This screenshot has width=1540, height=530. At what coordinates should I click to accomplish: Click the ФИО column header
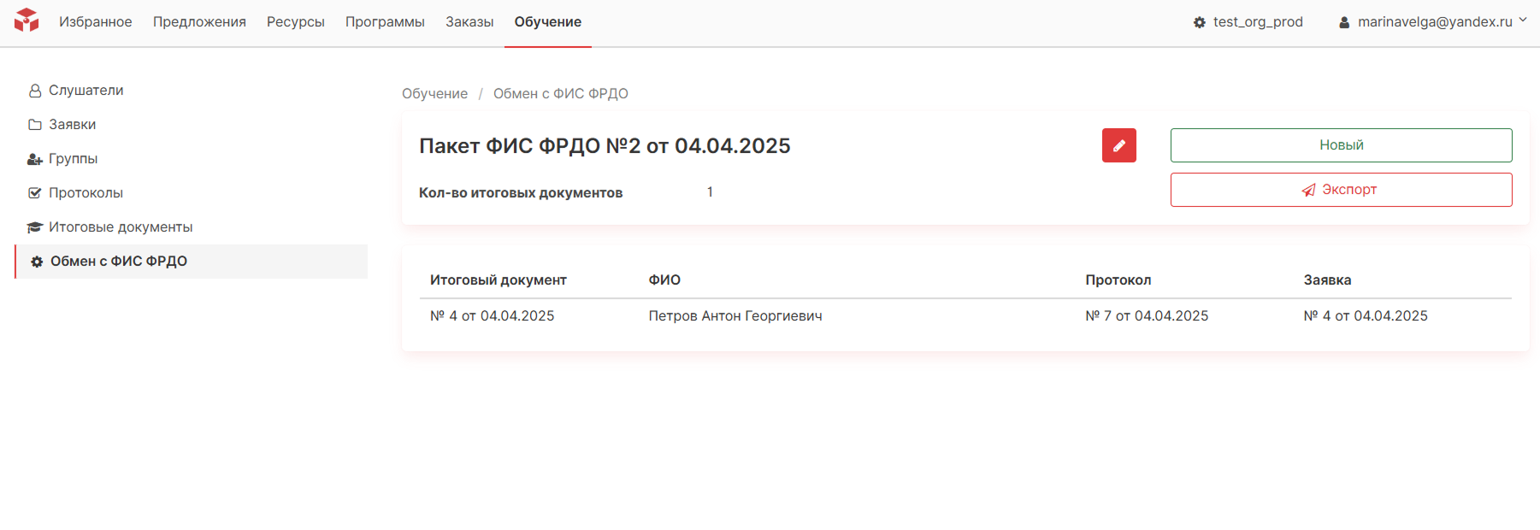tap(664, 280)
